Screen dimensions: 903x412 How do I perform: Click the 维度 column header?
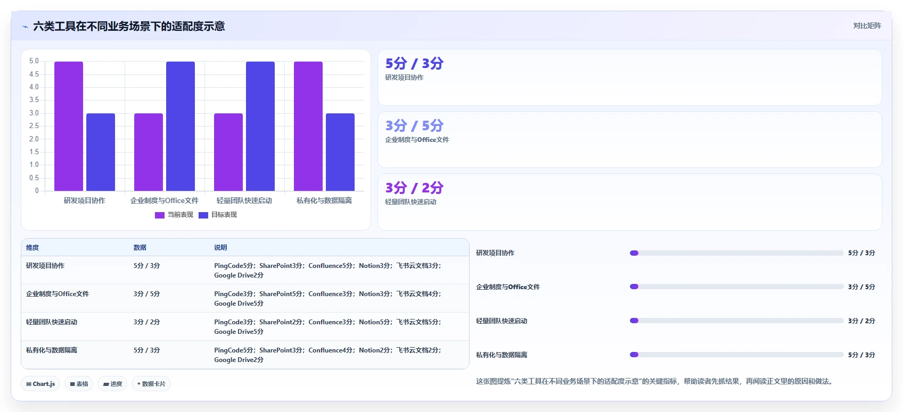click(32, 248)
